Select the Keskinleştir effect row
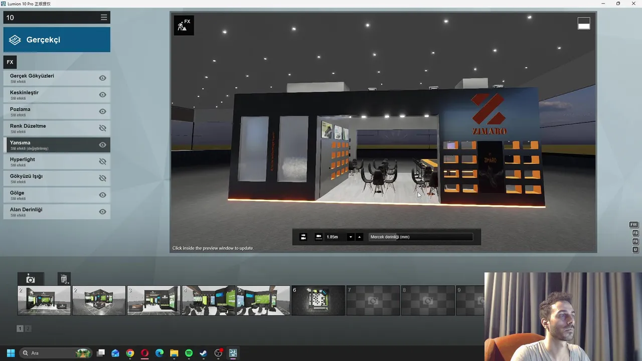This screenshot has width=642, height=361. [x=57, y=95]
